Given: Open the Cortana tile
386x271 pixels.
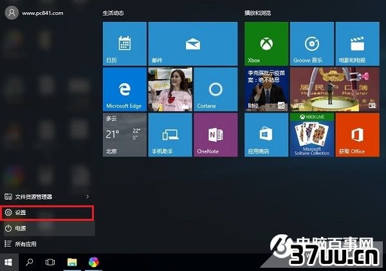Looking at the screenshot, I should pos(216,89).
